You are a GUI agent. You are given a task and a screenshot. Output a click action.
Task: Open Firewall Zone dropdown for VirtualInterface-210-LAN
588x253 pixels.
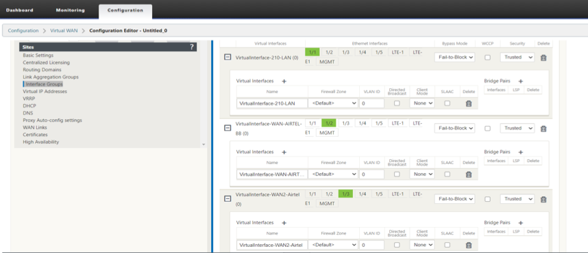click(333, 103)
